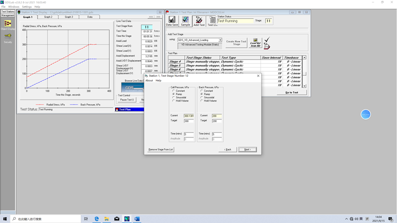397x223 pixels.
Task: Launch Microsoft Edge from the taskbar
Action: click(96, 219)
